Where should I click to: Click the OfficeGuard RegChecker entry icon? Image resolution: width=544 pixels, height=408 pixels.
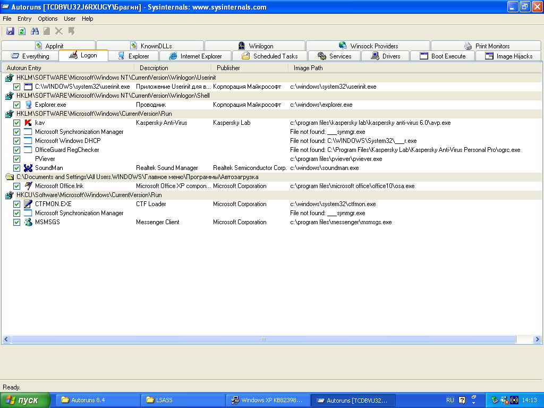pos(28,150)
